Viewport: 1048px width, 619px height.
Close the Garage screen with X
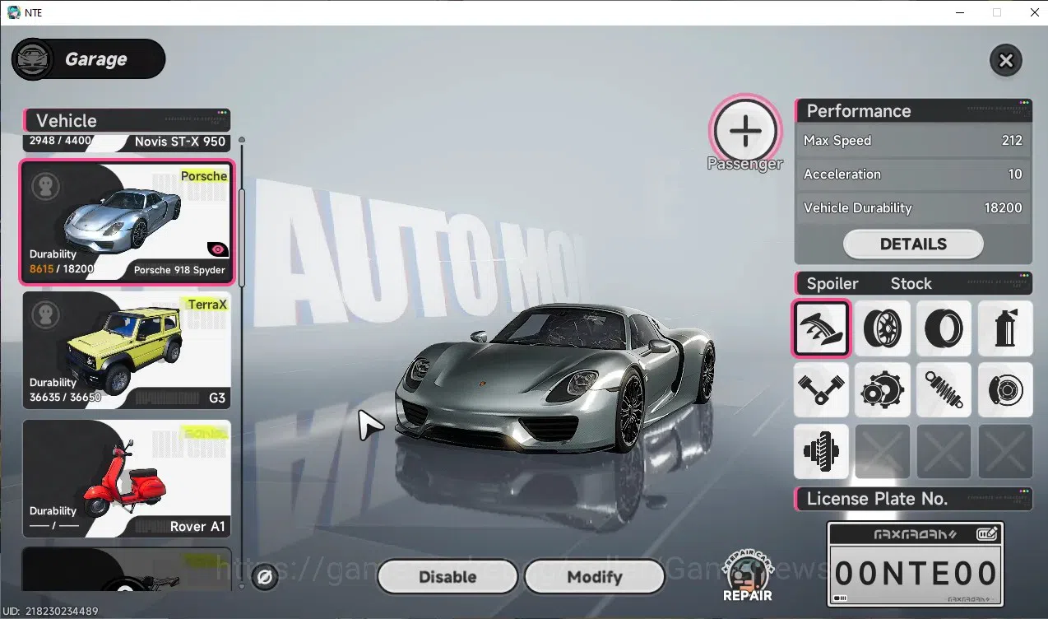[1005, 60]
